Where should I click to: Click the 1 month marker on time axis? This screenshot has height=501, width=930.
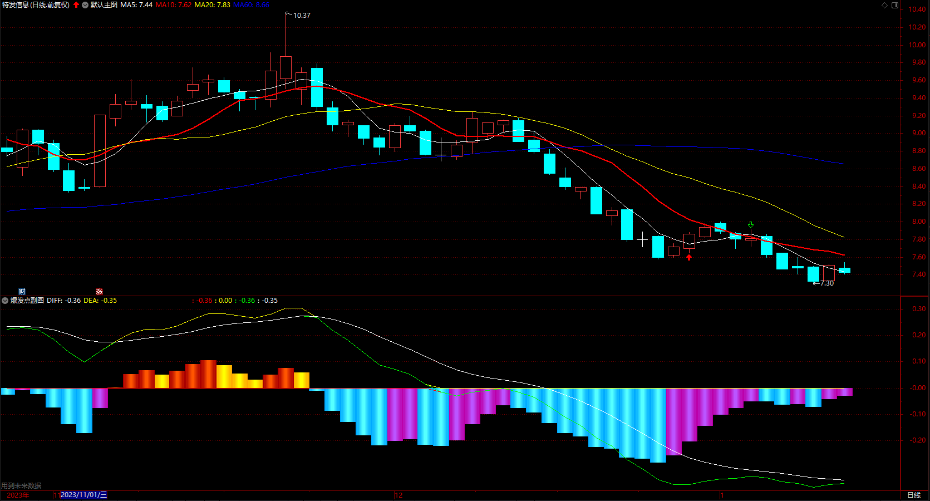click(722, 495)
